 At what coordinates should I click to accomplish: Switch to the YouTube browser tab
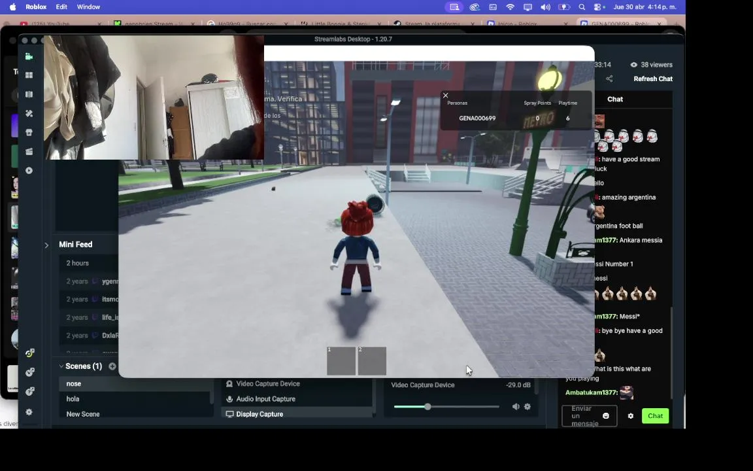[61, 24]
